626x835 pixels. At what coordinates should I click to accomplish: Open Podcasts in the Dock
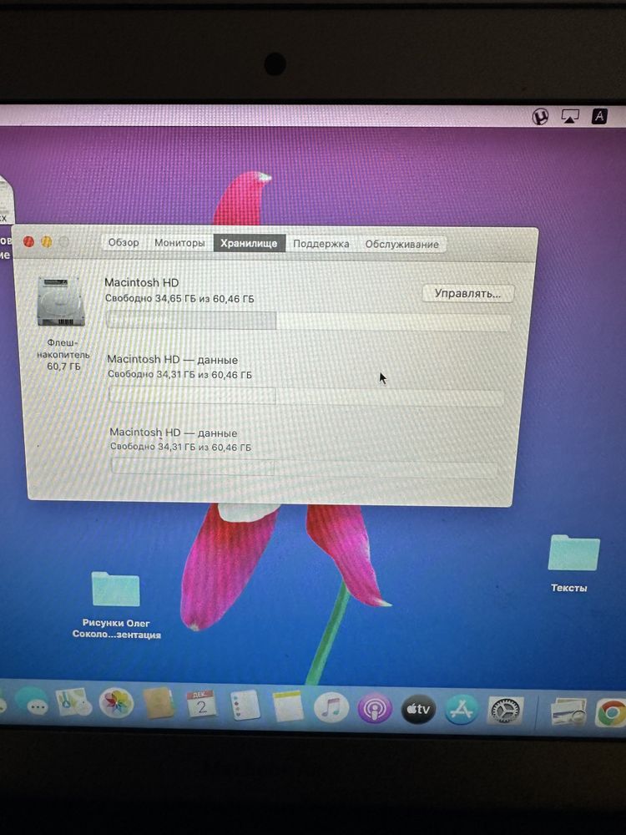pos(374,709)
